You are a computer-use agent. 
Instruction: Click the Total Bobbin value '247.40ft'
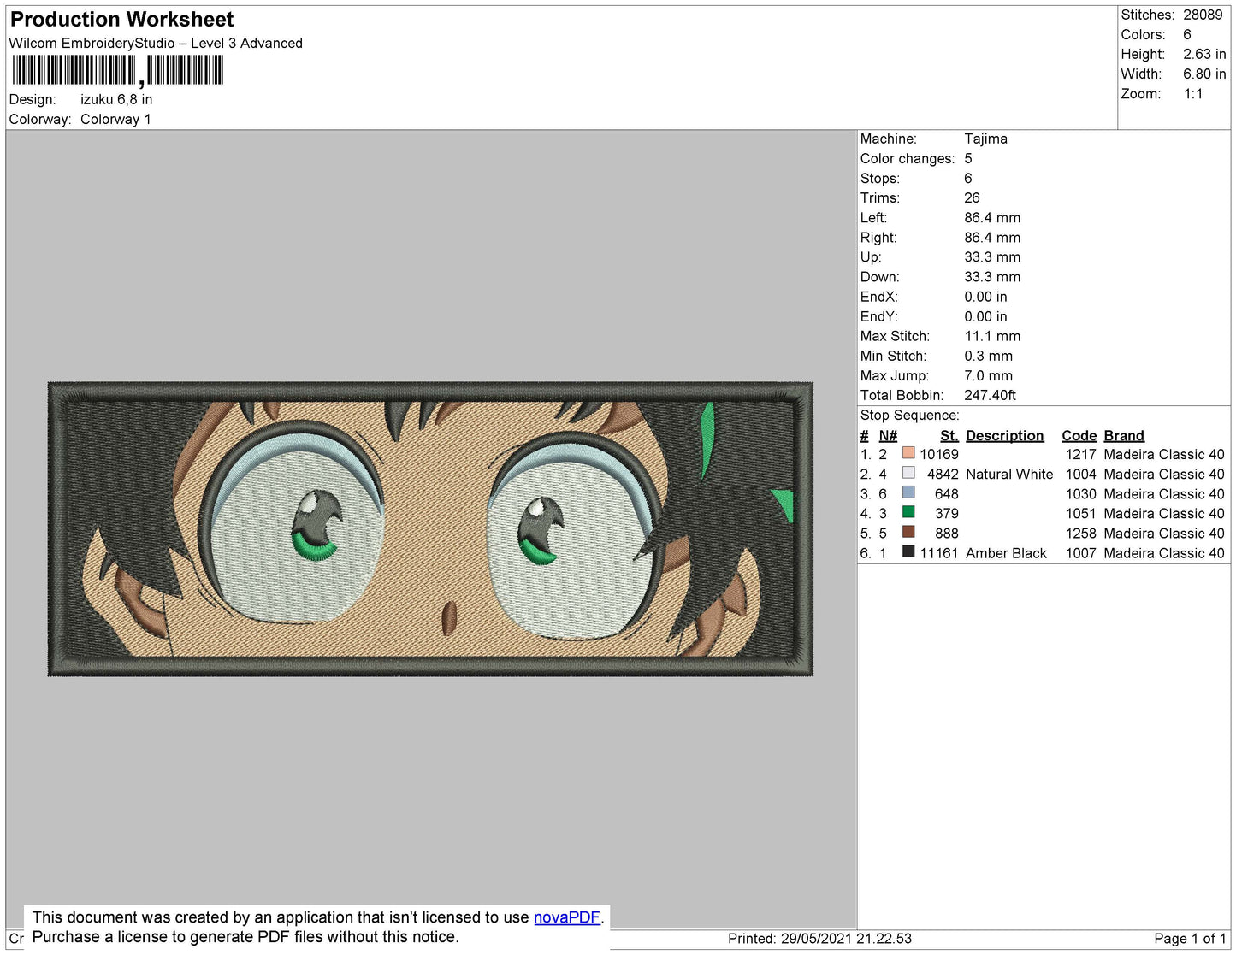990,395
